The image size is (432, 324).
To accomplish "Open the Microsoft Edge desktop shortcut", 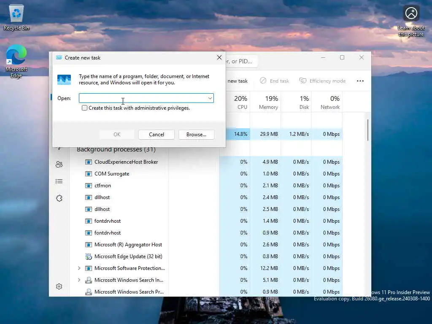I will point(16,61).
